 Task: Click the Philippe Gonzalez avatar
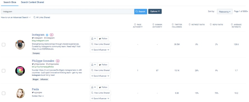click(20, 71)
